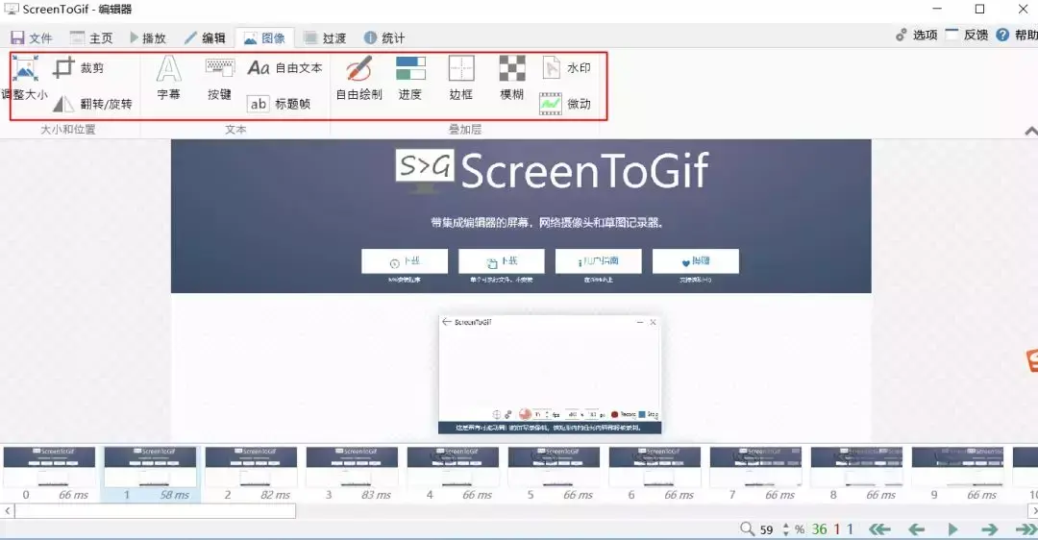The image size is (1038, 540).
Task: Adjust zoom with the stepper arrows
Action: click(786, 529)
